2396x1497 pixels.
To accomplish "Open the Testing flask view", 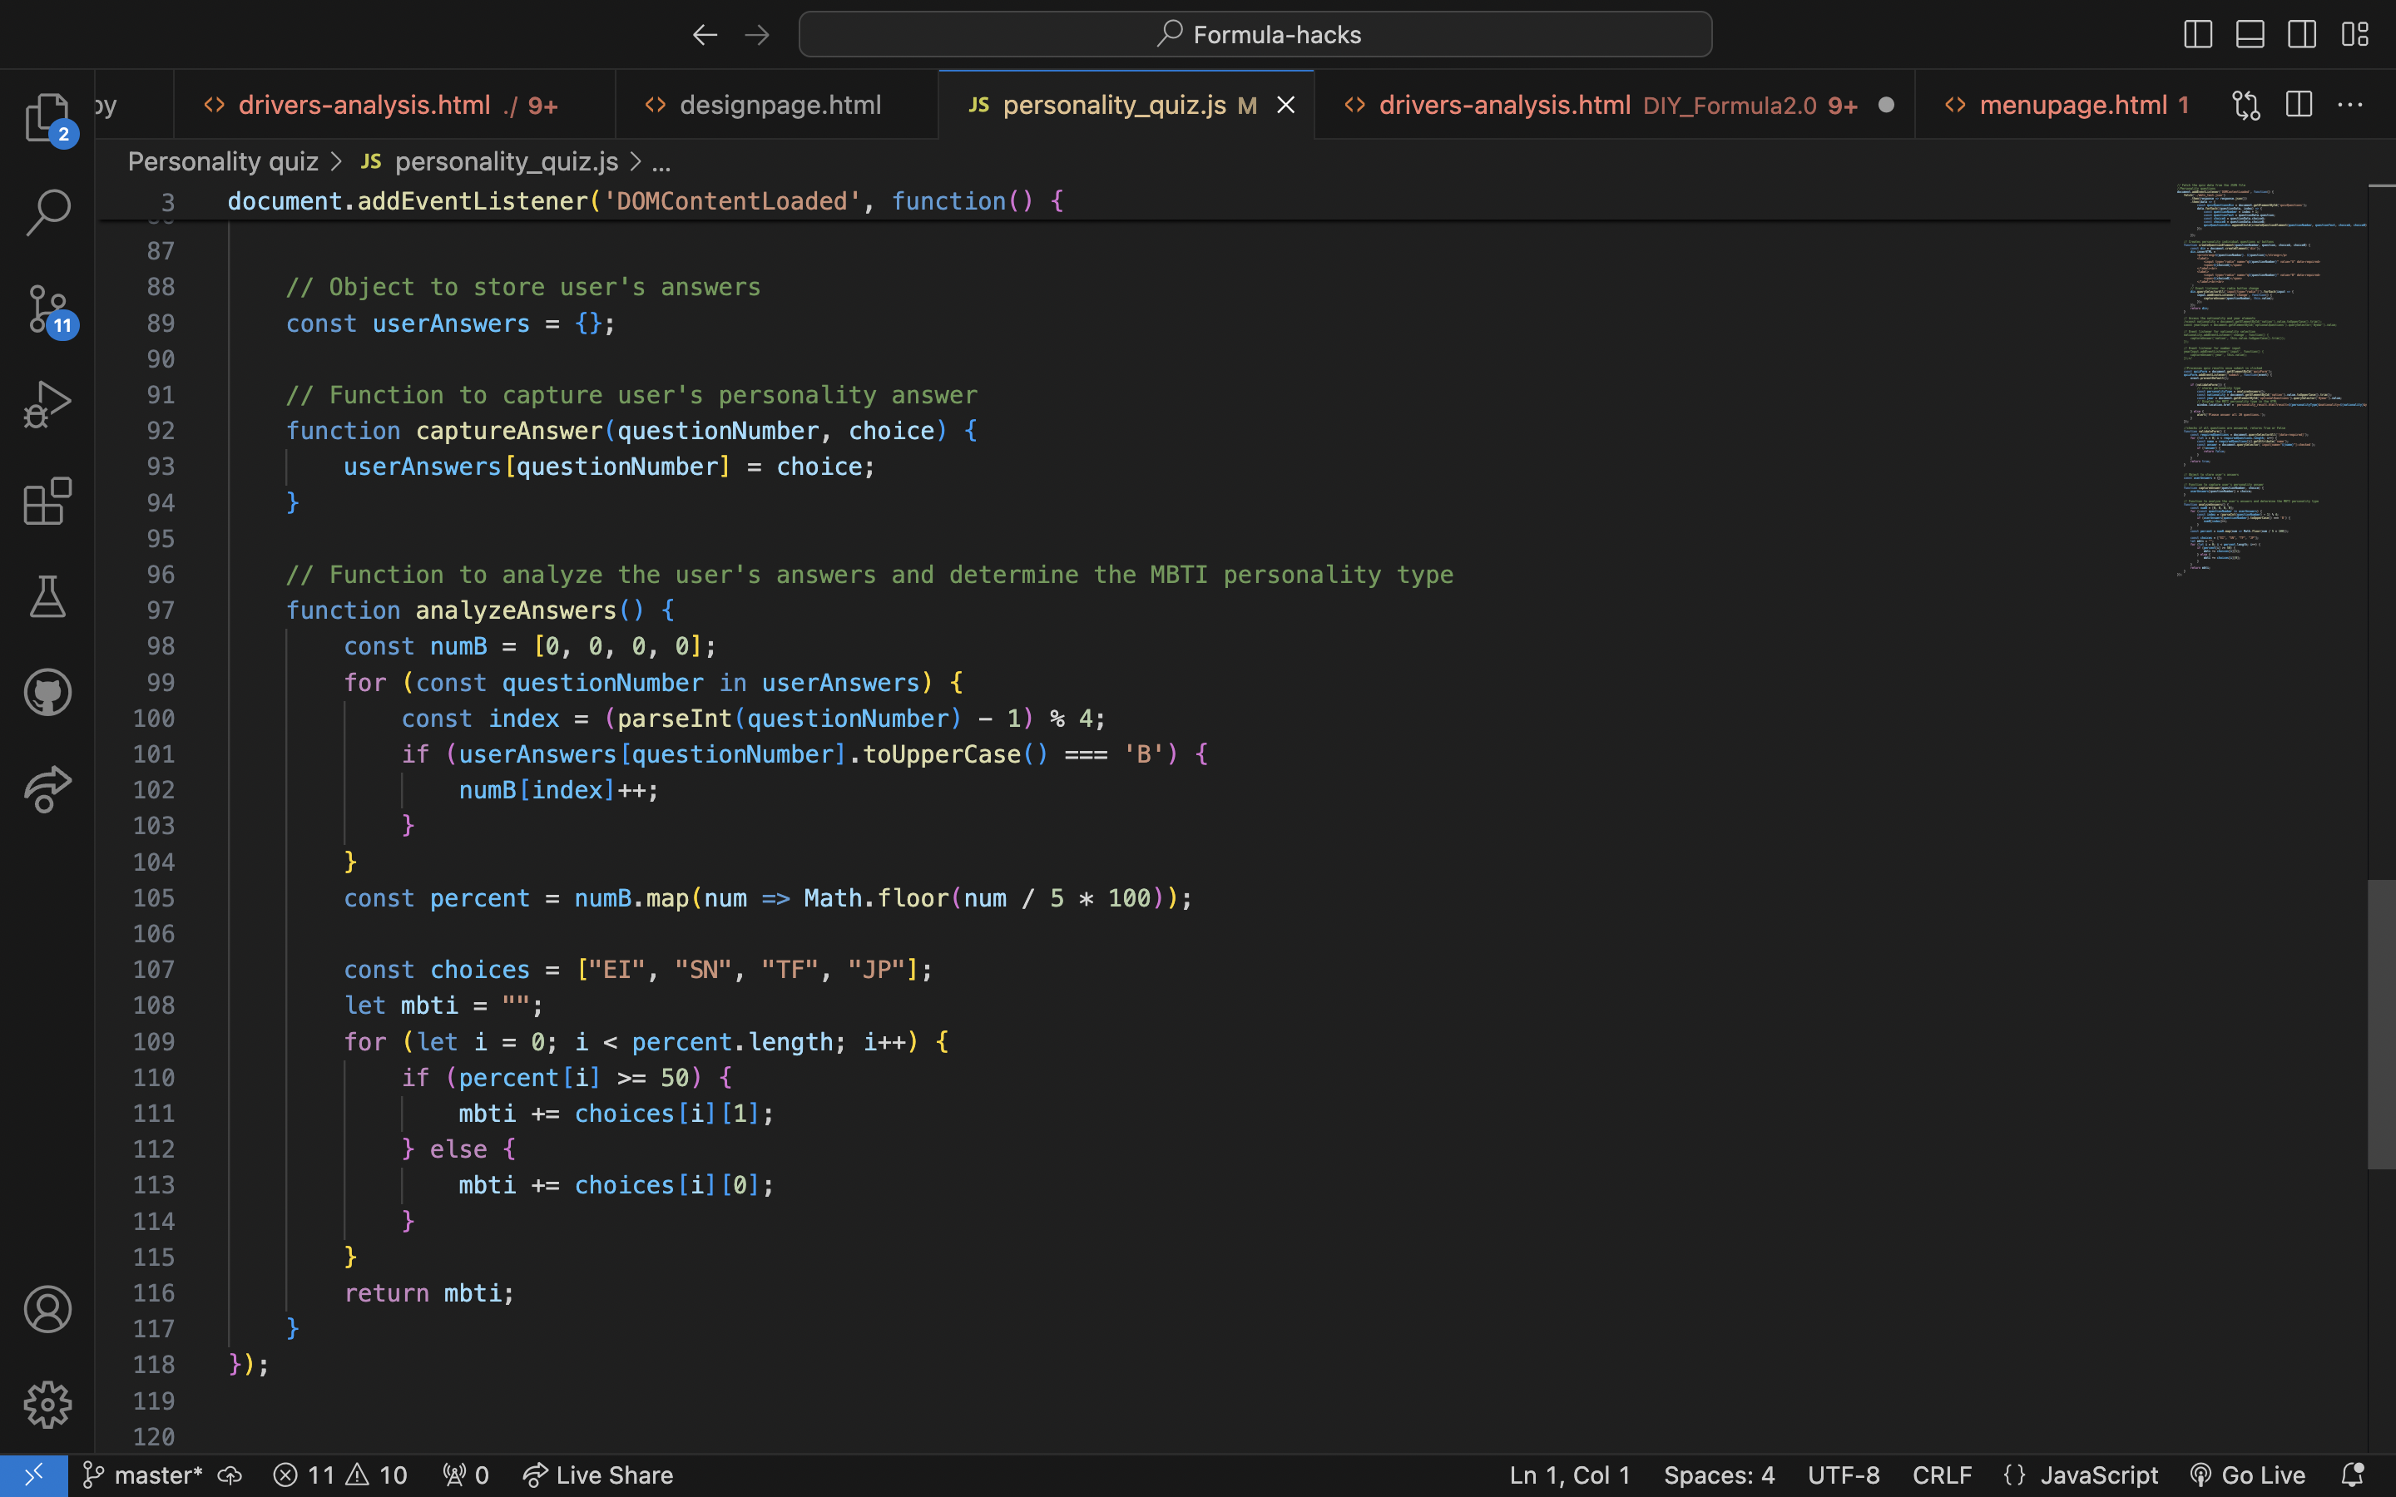I will click(47, 596).
